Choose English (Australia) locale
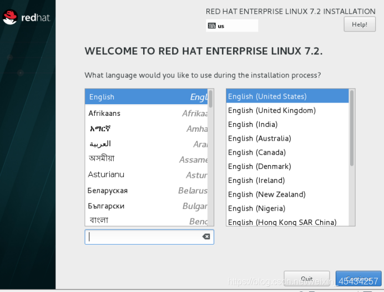The height and width of the screenshot is (292, 384). click(x=287, y=138)
